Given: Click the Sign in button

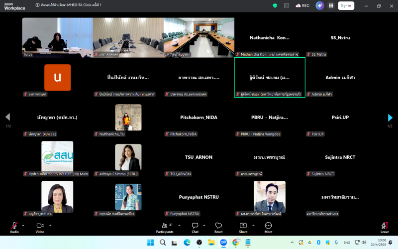Looking at the screenshot, I should [x=346, y=5].
